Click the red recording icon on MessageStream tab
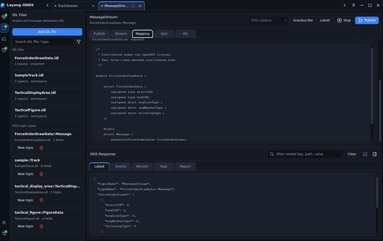Image resolution: width=383 pixels, height=241 pixels. 133,6
